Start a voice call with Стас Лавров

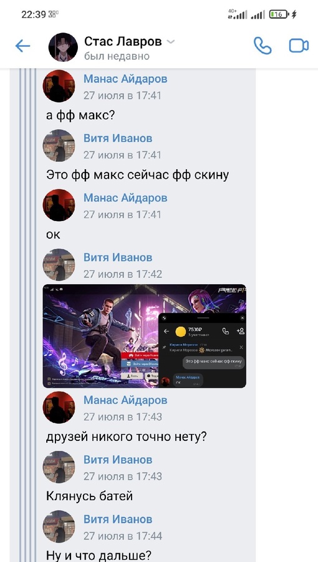point(263,46)
